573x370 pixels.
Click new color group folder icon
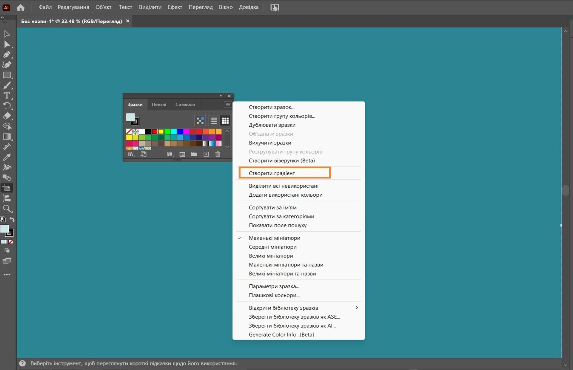[x=194, y=154]
